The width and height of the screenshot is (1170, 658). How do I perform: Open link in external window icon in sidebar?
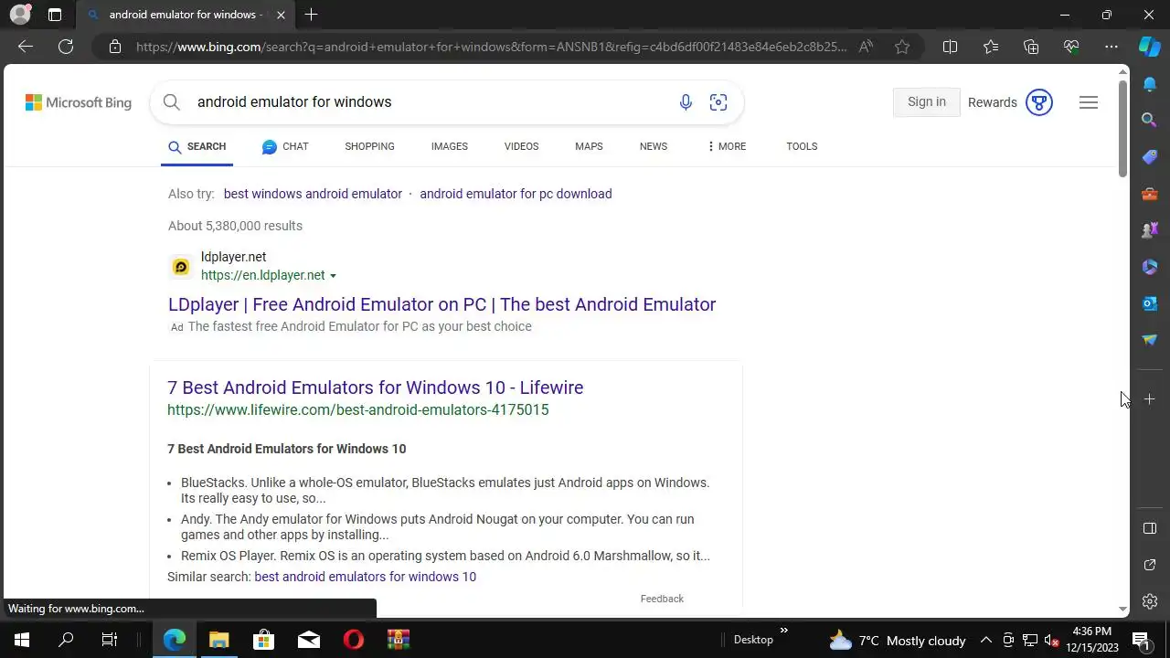[1150, 565]
